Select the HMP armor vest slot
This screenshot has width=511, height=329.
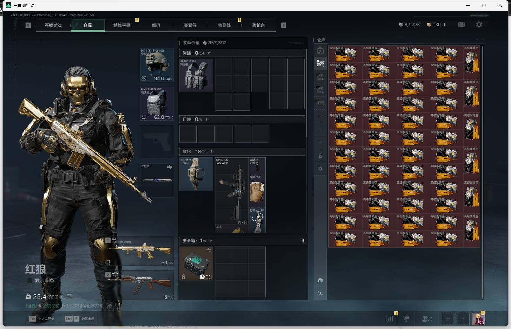157,103
